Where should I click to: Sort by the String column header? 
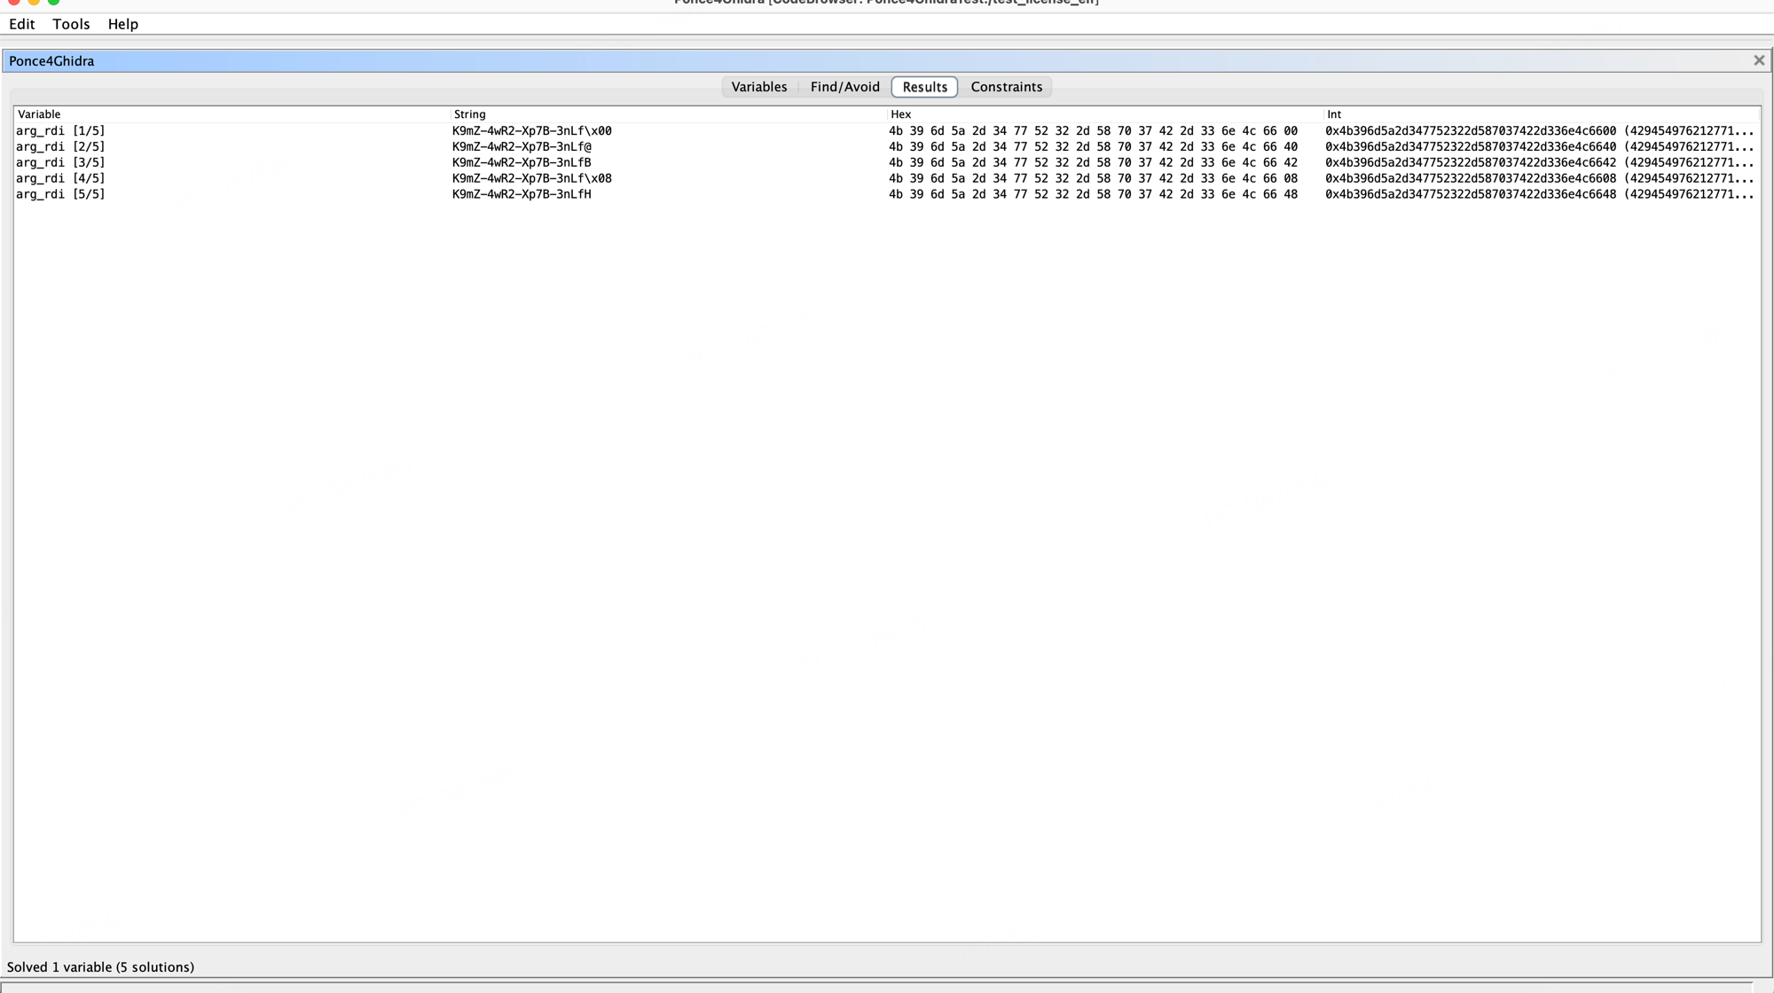pos(669,114)
